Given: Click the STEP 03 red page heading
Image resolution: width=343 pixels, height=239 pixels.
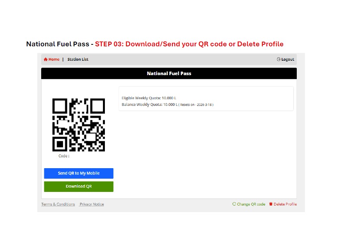Looking at the screenshot, I should (189, 44).
